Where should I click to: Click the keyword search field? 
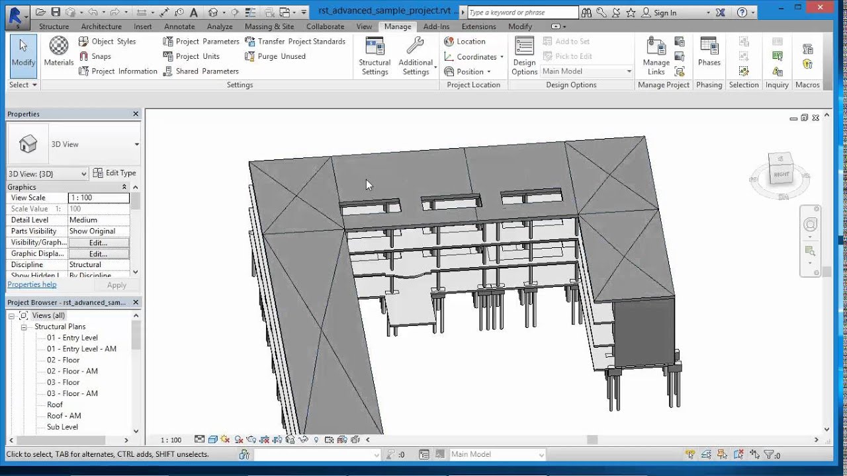click(x=523, y=13)
